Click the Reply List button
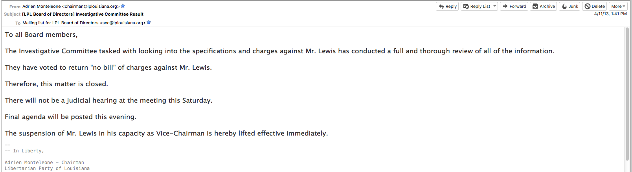 tap(477, 6)
